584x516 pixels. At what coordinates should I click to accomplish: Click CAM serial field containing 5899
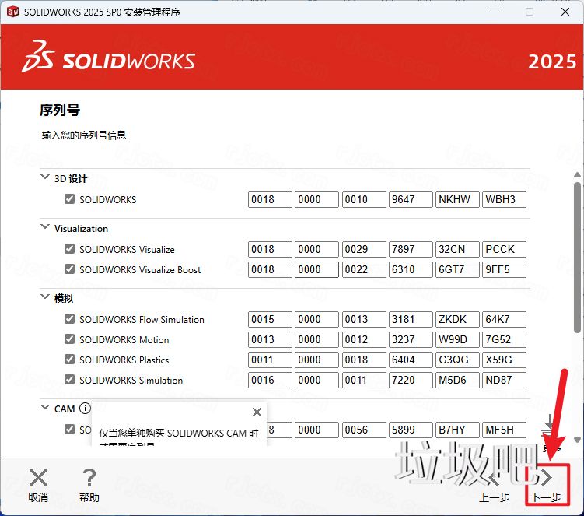point(411,430)
